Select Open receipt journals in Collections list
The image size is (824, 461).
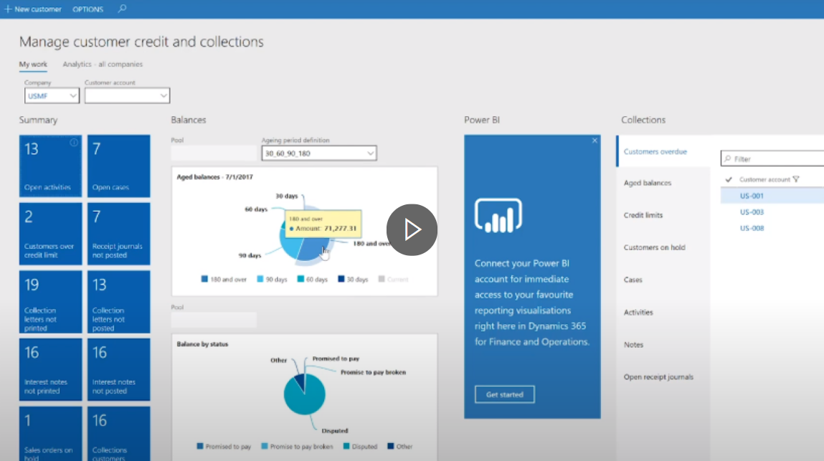pos(658,377)
